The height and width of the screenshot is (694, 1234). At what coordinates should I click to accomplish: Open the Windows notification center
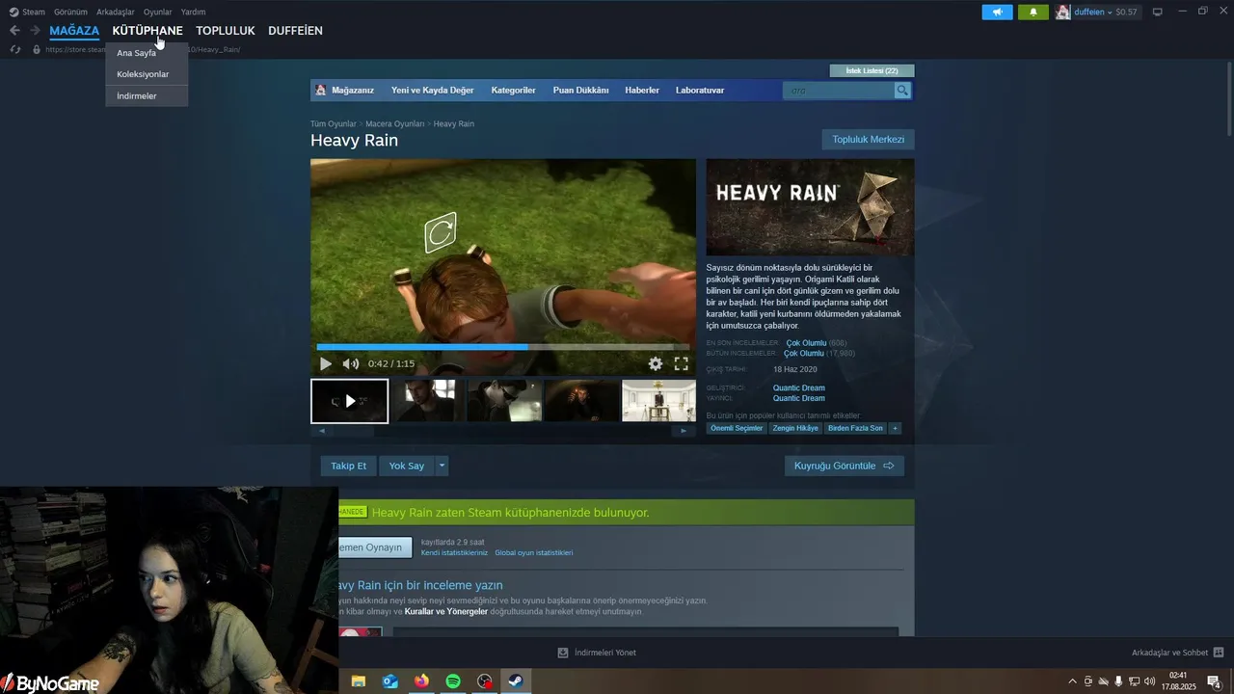1214,681
